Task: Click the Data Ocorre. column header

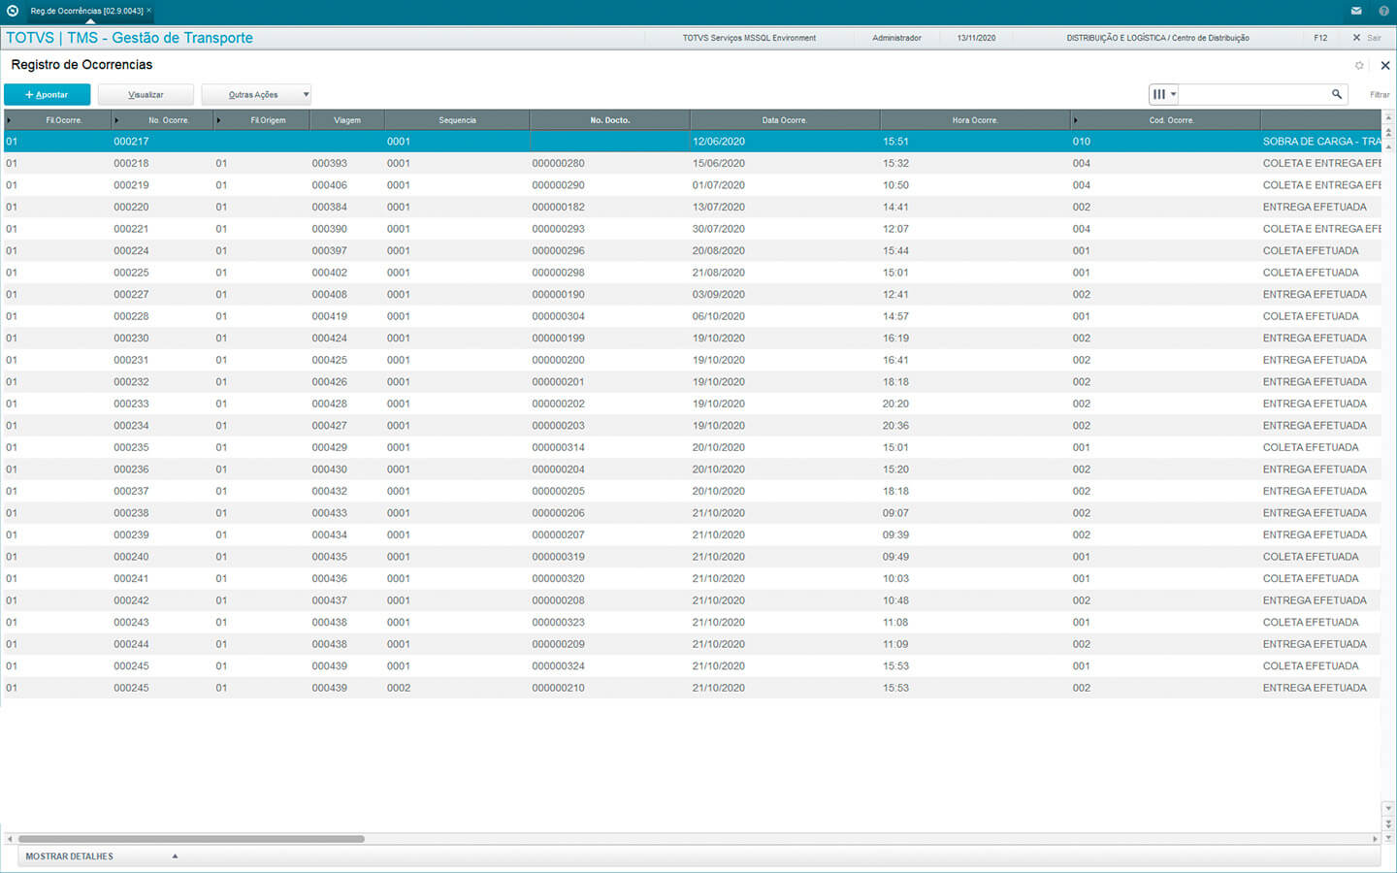Action: point(784,120)
